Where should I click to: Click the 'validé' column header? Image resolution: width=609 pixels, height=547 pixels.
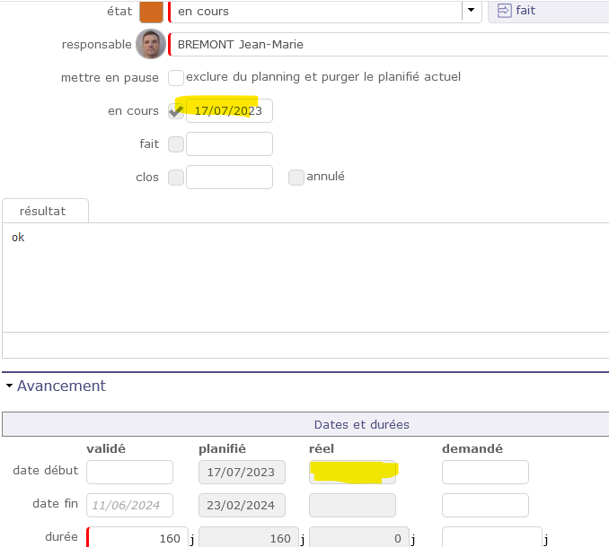[x=106, y=448]
